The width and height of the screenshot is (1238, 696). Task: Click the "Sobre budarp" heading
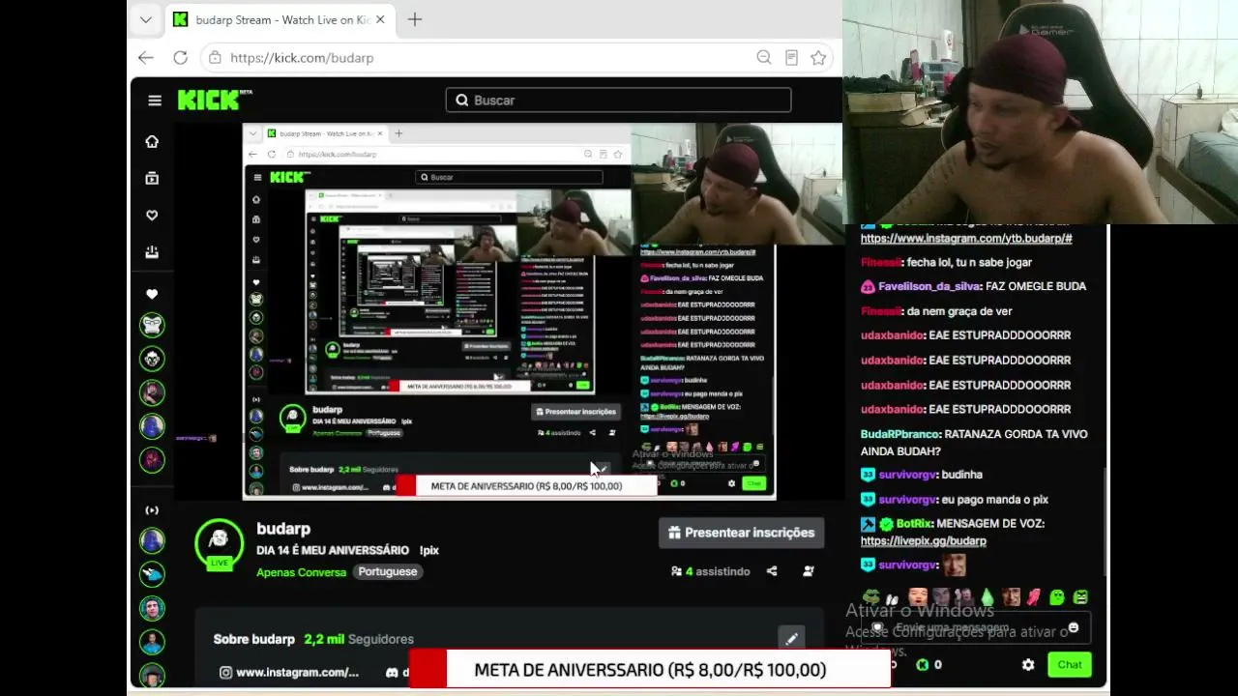(x=254, y=639)
